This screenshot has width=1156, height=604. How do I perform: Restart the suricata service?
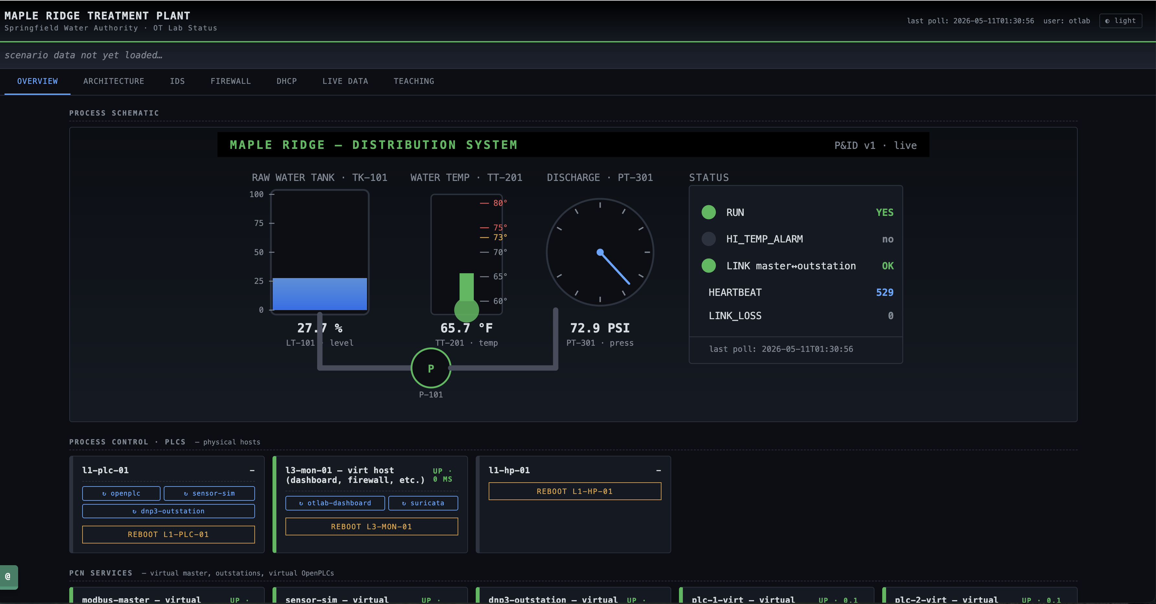pyautogui.click(x=423, y=503)
